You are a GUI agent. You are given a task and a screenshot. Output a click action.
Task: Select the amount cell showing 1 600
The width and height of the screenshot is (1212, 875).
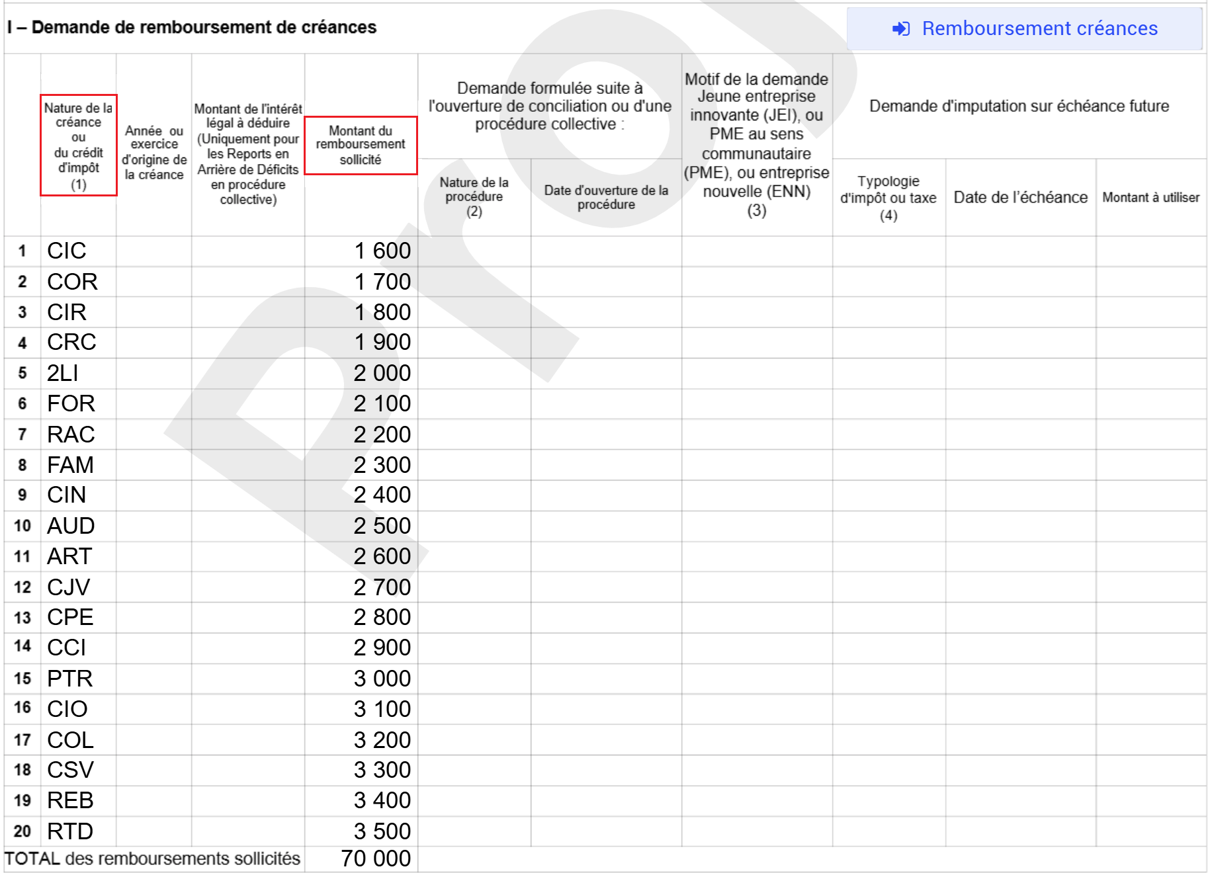(361, 251)
